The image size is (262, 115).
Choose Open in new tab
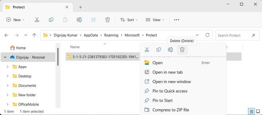click(x=183, y=72)
